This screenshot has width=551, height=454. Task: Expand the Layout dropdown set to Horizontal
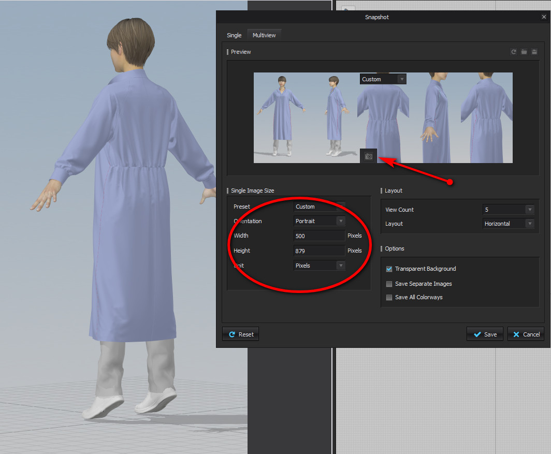click(x=508, y=224)
